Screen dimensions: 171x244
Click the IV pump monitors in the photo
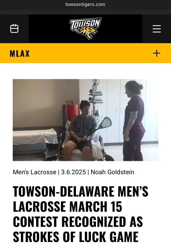tap(96, 97)
